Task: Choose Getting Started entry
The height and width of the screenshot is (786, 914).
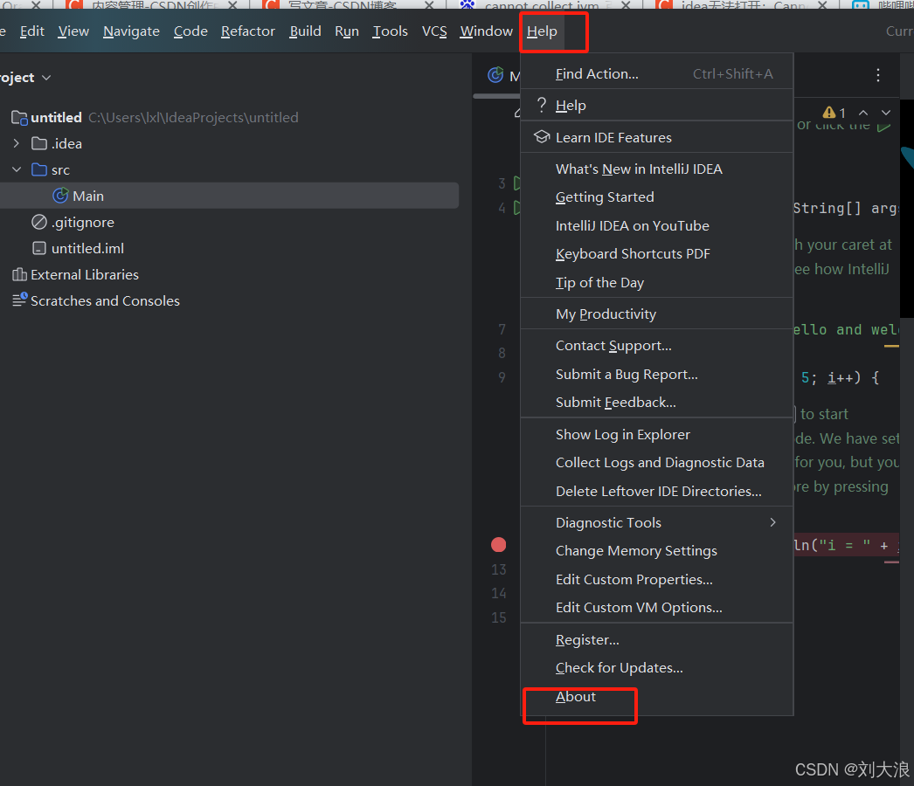Action: pyautogui.click(x=657, y=197)
